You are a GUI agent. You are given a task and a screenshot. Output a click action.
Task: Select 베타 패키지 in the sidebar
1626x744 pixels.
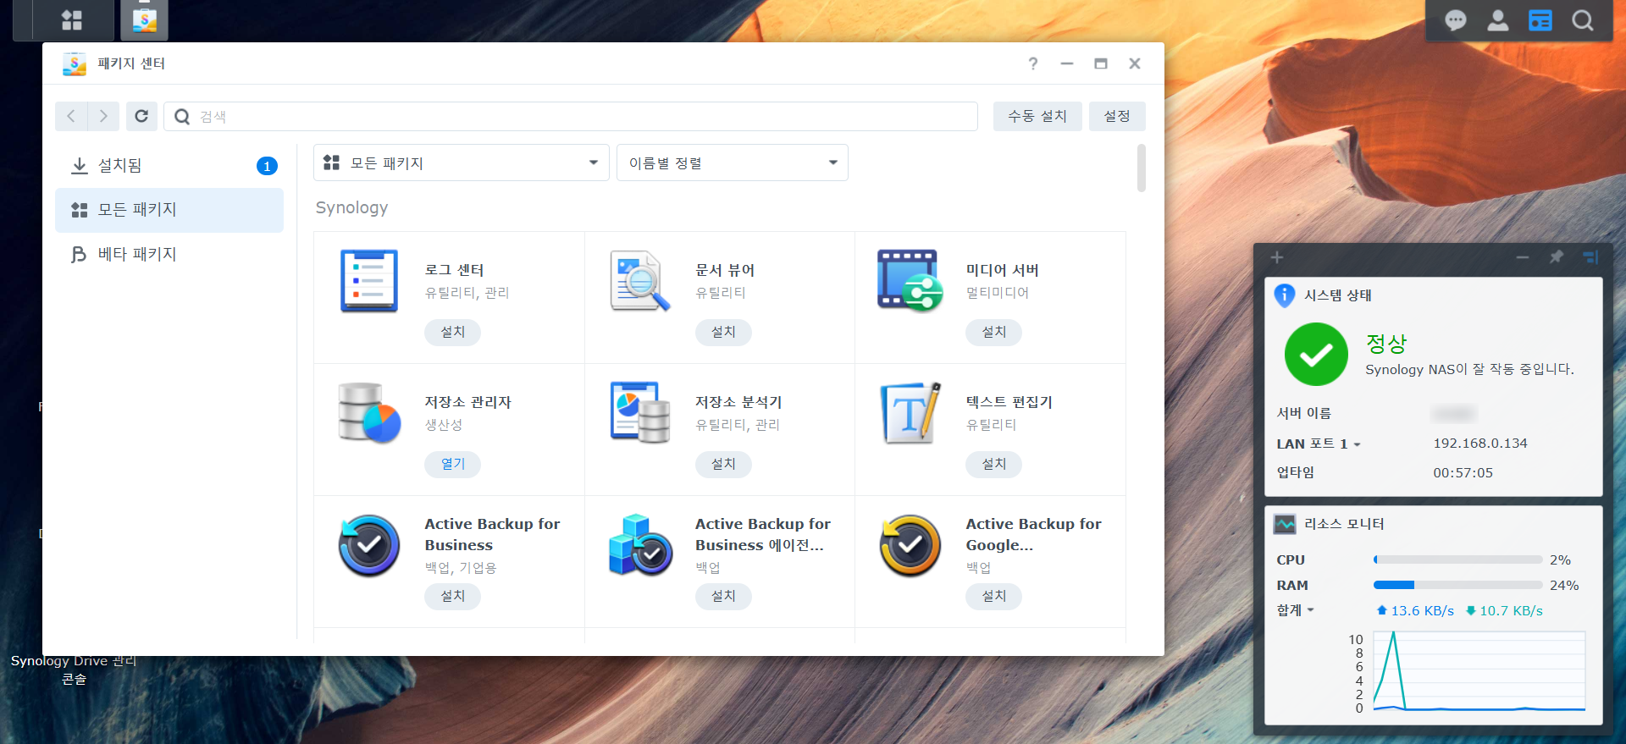169,254
